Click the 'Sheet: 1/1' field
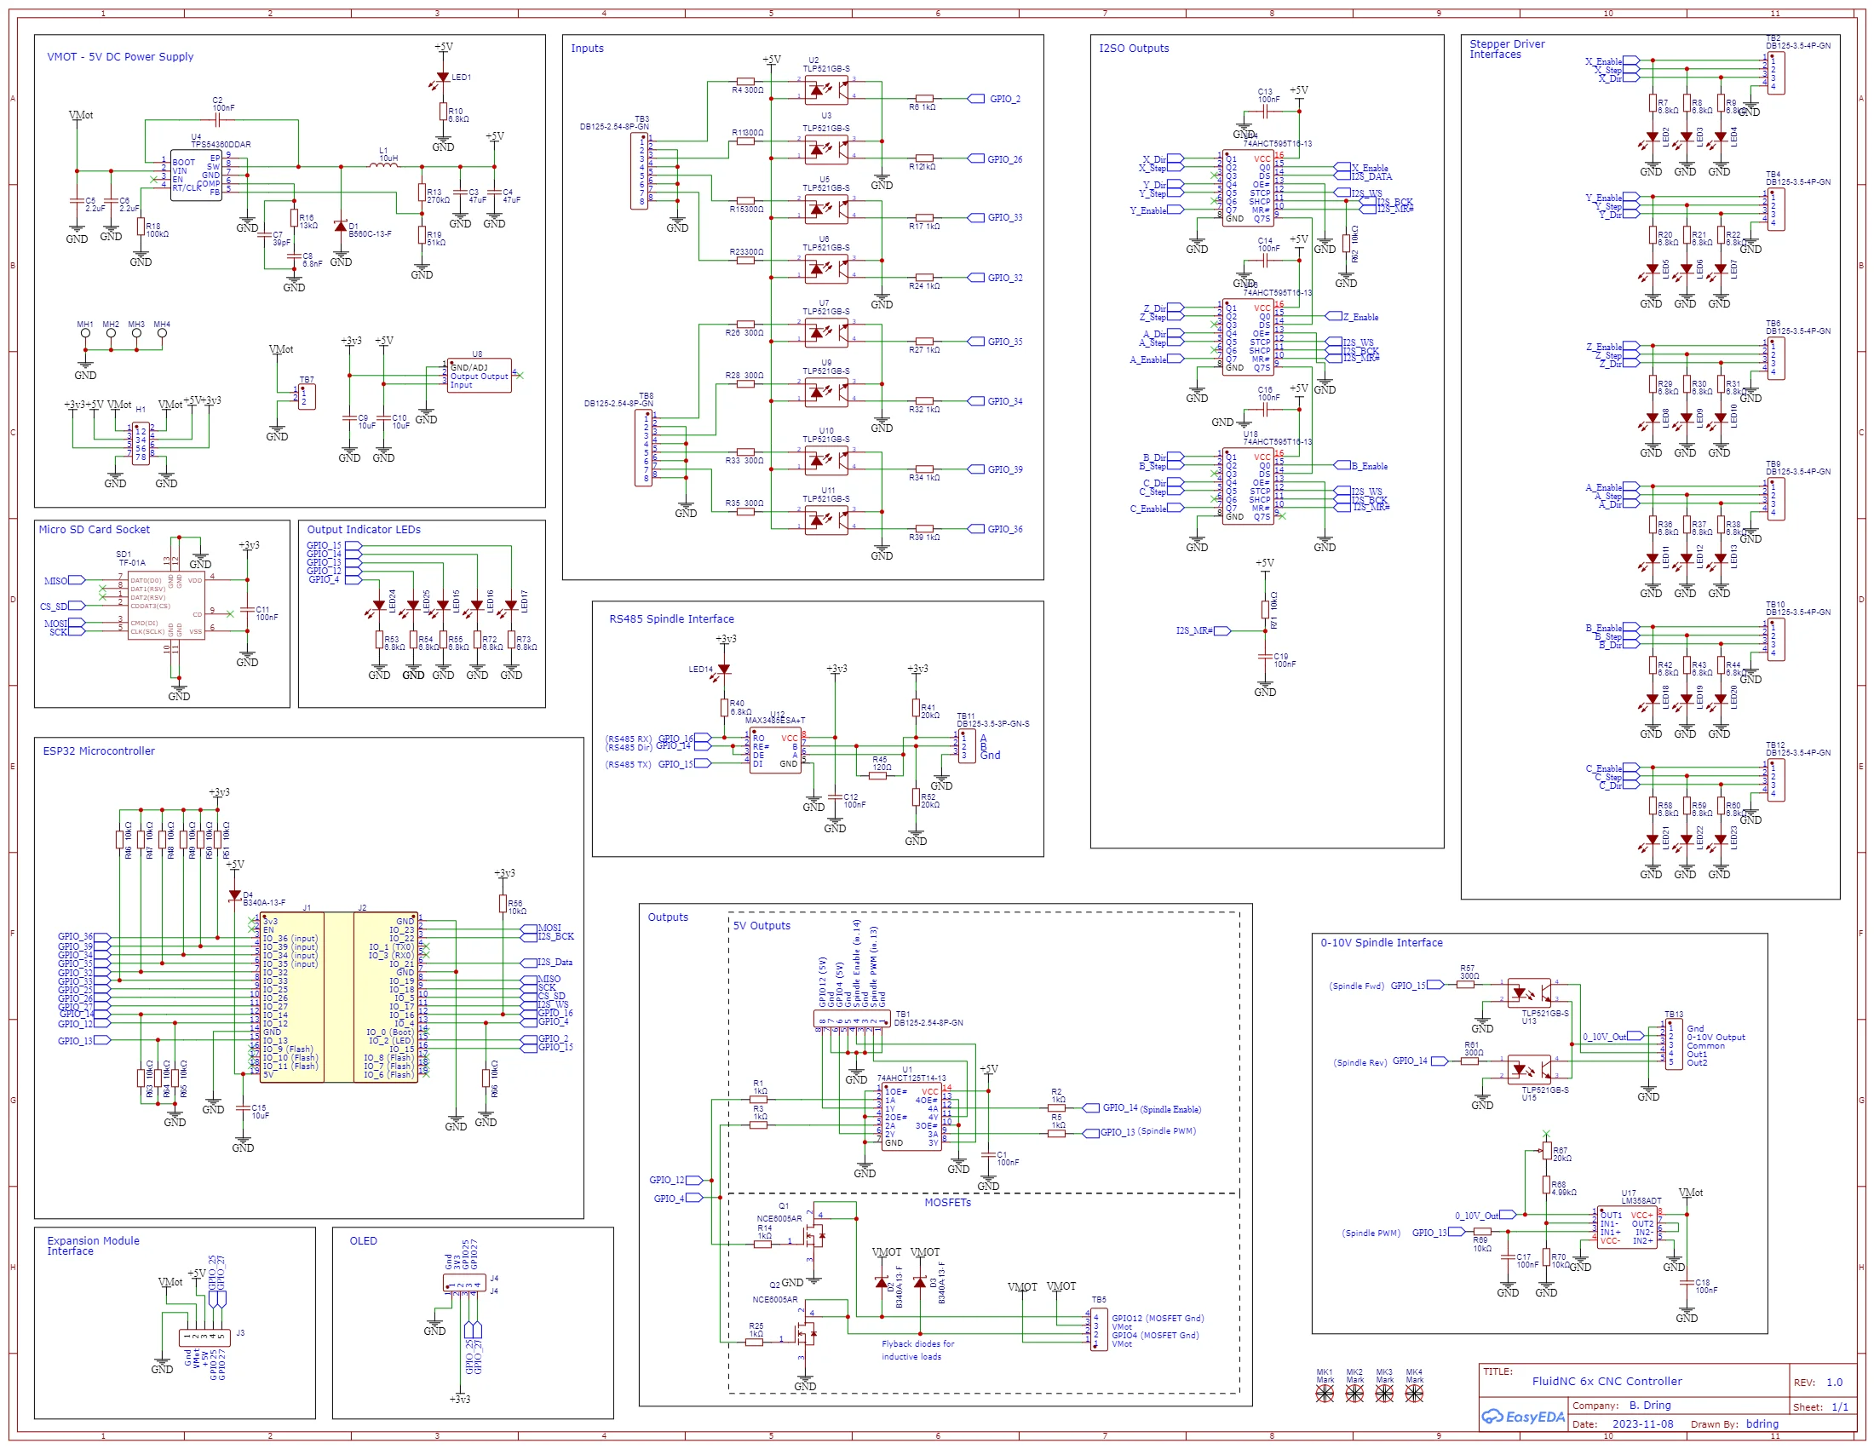The height and width of the screenshot is (1449, 1874). click(1821, 1407)
